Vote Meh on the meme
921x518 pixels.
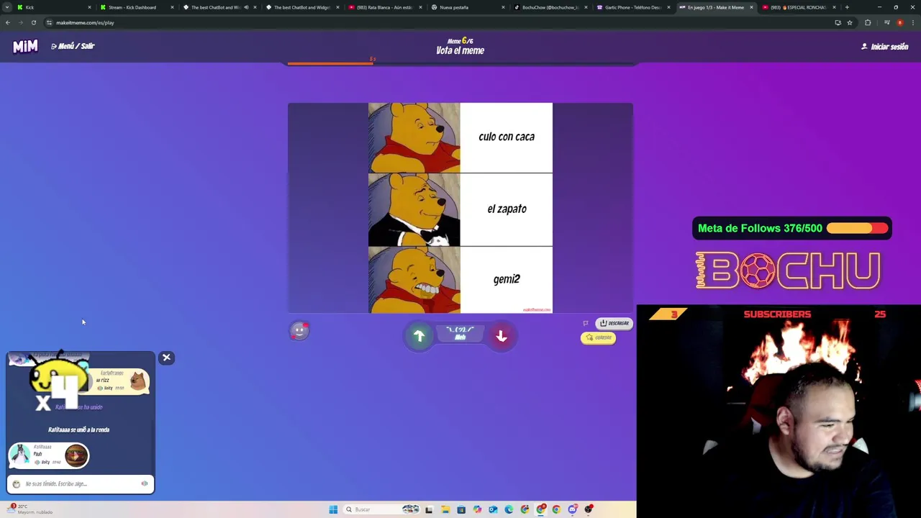click(x=460, y=333)
